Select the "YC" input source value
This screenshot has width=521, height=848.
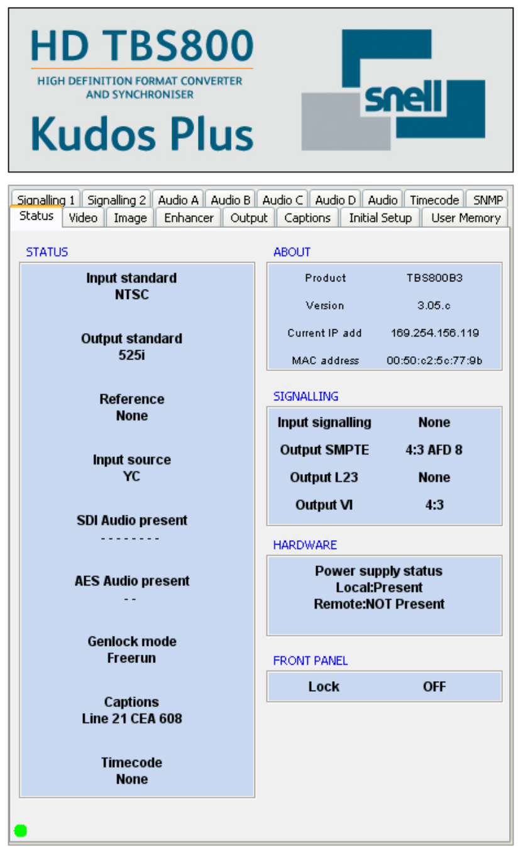(132, 476)
